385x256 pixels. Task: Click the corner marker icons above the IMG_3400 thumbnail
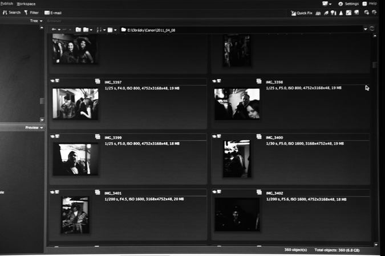point(217,136)
